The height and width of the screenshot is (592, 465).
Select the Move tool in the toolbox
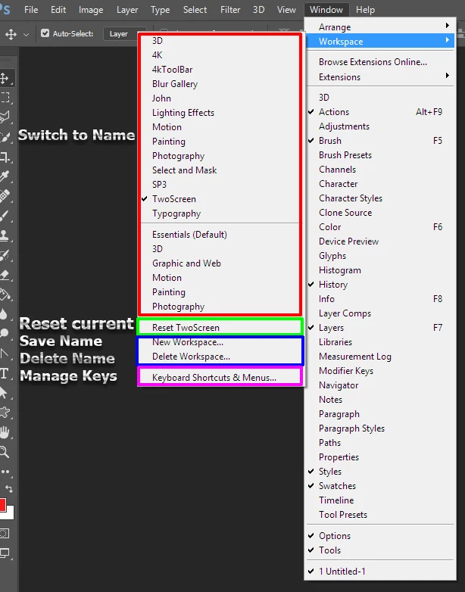point(5,78)
